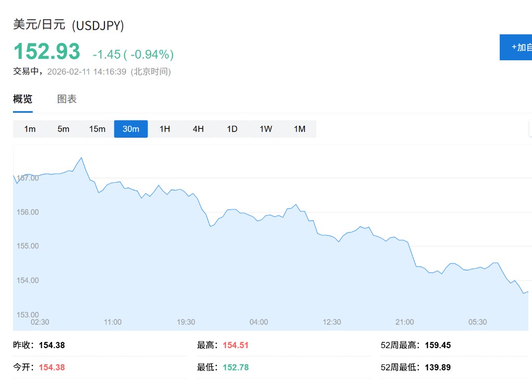
Task: Open the 图表 tab
Action: click(67, 99)
